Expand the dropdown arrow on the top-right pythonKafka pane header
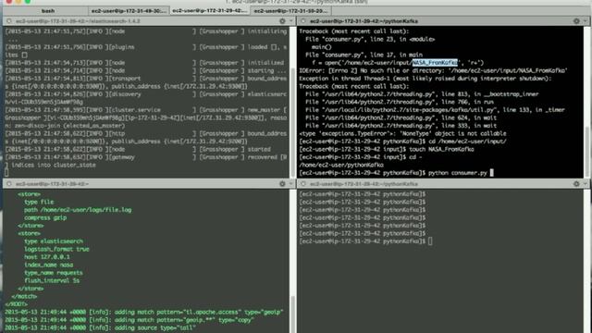This screenshot has width=592, height=333. tap(585, 21)
